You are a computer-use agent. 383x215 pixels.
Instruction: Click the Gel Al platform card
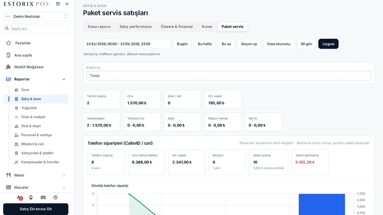(263, 122)
